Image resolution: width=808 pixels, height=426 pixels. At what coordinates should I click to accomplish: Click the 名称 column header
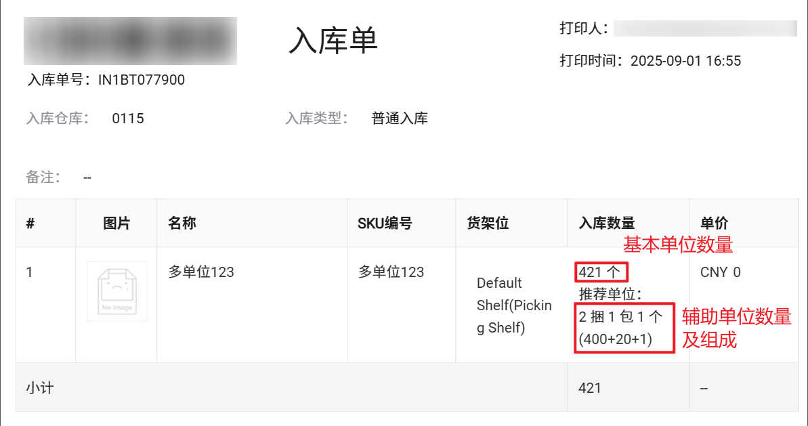click(x=182, y=223)
